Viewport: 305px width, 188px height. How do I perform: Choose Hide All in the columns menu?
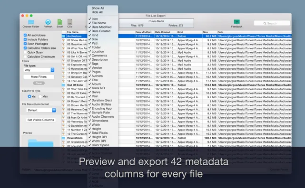pyautogui.click(x=97, y=12)
